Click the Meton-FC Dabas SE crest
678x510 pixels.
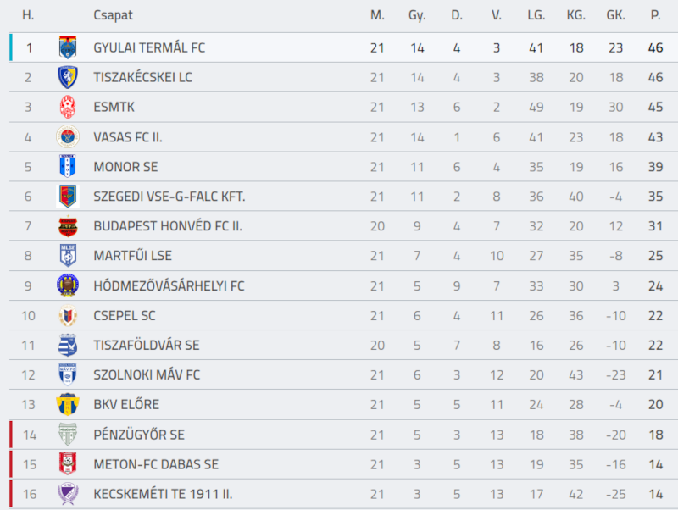point(68,463)
